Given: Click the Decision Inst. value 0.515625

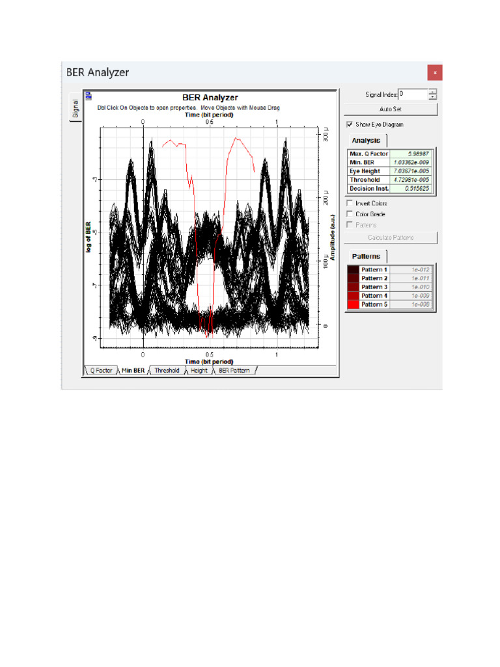Looking at the screenshot, I should point(411,188).
